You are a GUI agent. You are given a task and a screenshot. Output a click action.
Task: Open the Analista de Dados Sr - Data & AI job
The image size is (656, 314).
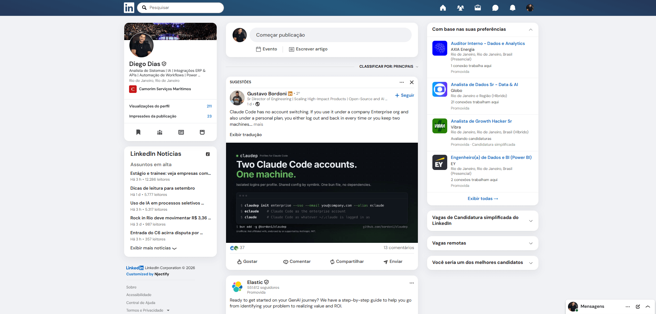point(484,85)
